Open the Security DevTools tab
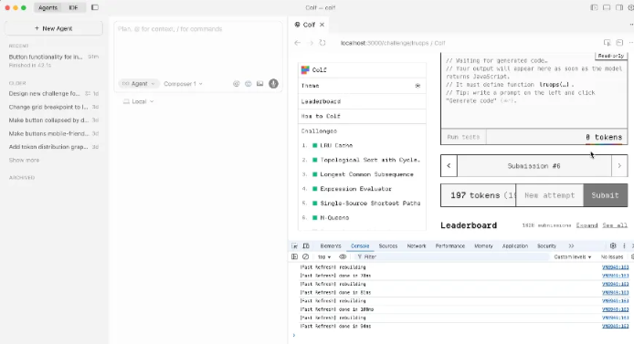The image size is (634, 344). coord(546,245)
